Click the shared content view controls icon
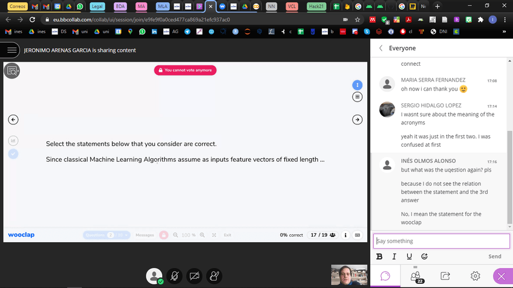513x288 pixels. point(11,71)
